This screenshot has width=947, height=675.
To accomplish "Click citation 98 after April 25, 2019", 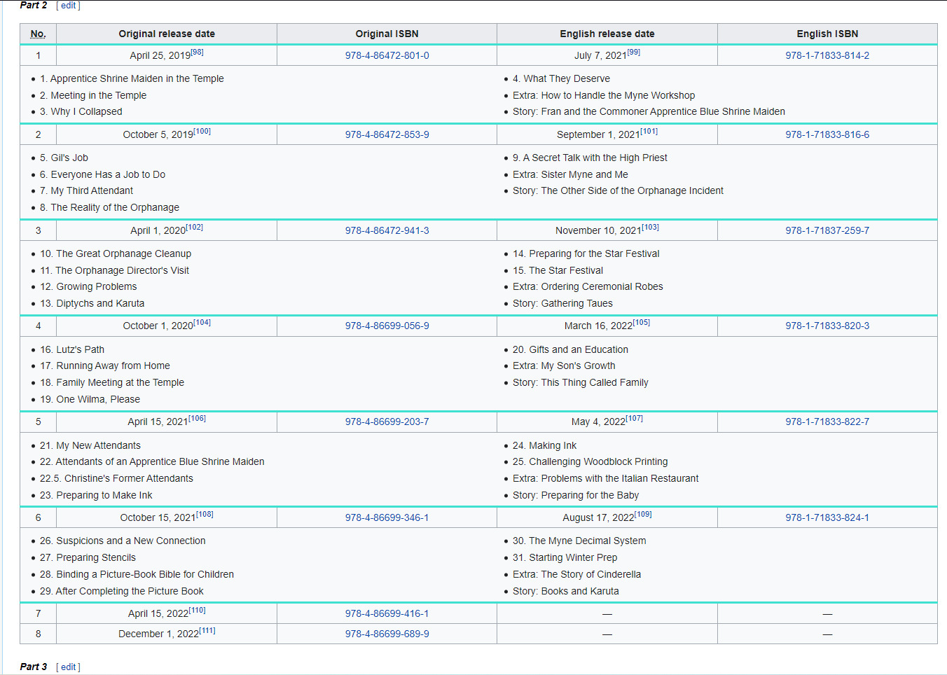I will 198,53.
